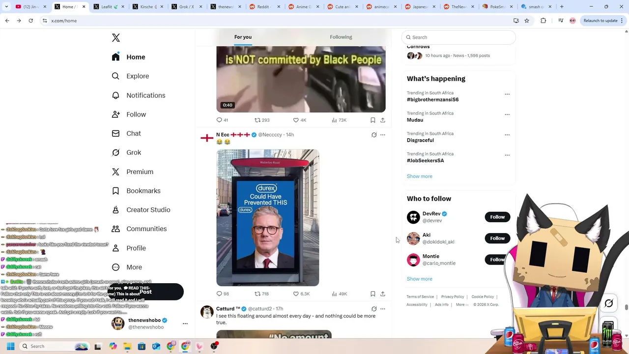This screenshot has width=629, height=354.
Task: Open thenewshobo account menu dots
Action: tap(185, 324)
